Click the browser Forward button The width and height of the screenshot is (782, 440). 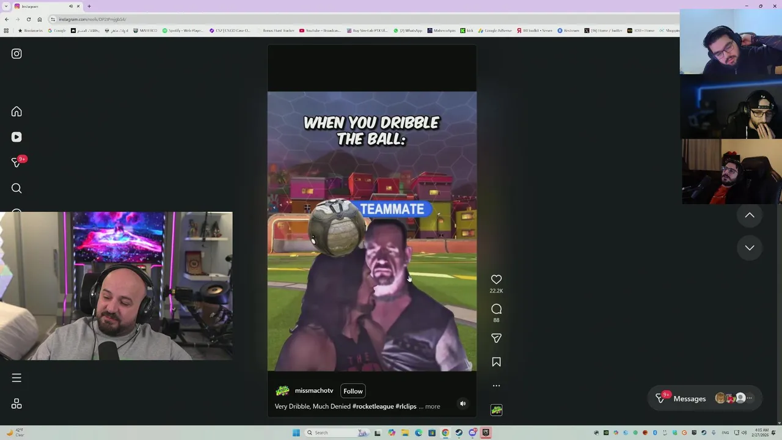click(x=17, y=20)
